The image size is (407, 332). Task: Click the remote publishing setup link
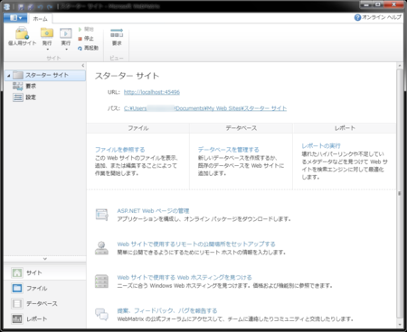point(196,244)
